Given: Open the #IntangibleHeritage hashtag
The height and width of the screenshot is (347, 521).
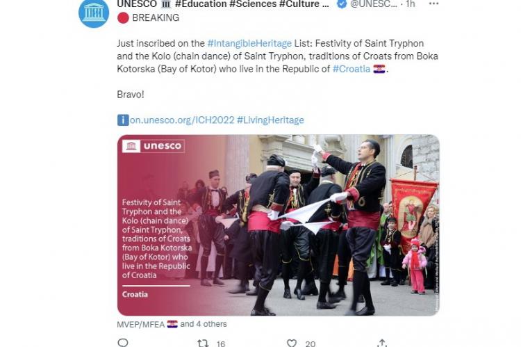Looking at the screenshot, I should (x=249, y=44).
